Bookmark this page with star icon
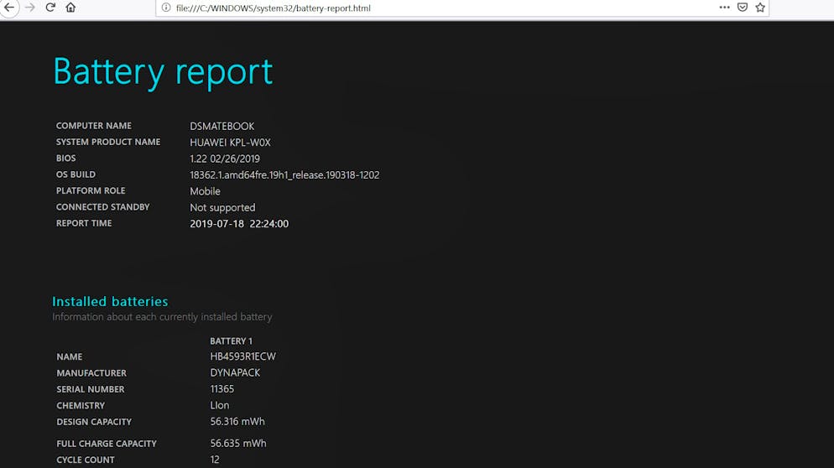 [x=760, y=8]
